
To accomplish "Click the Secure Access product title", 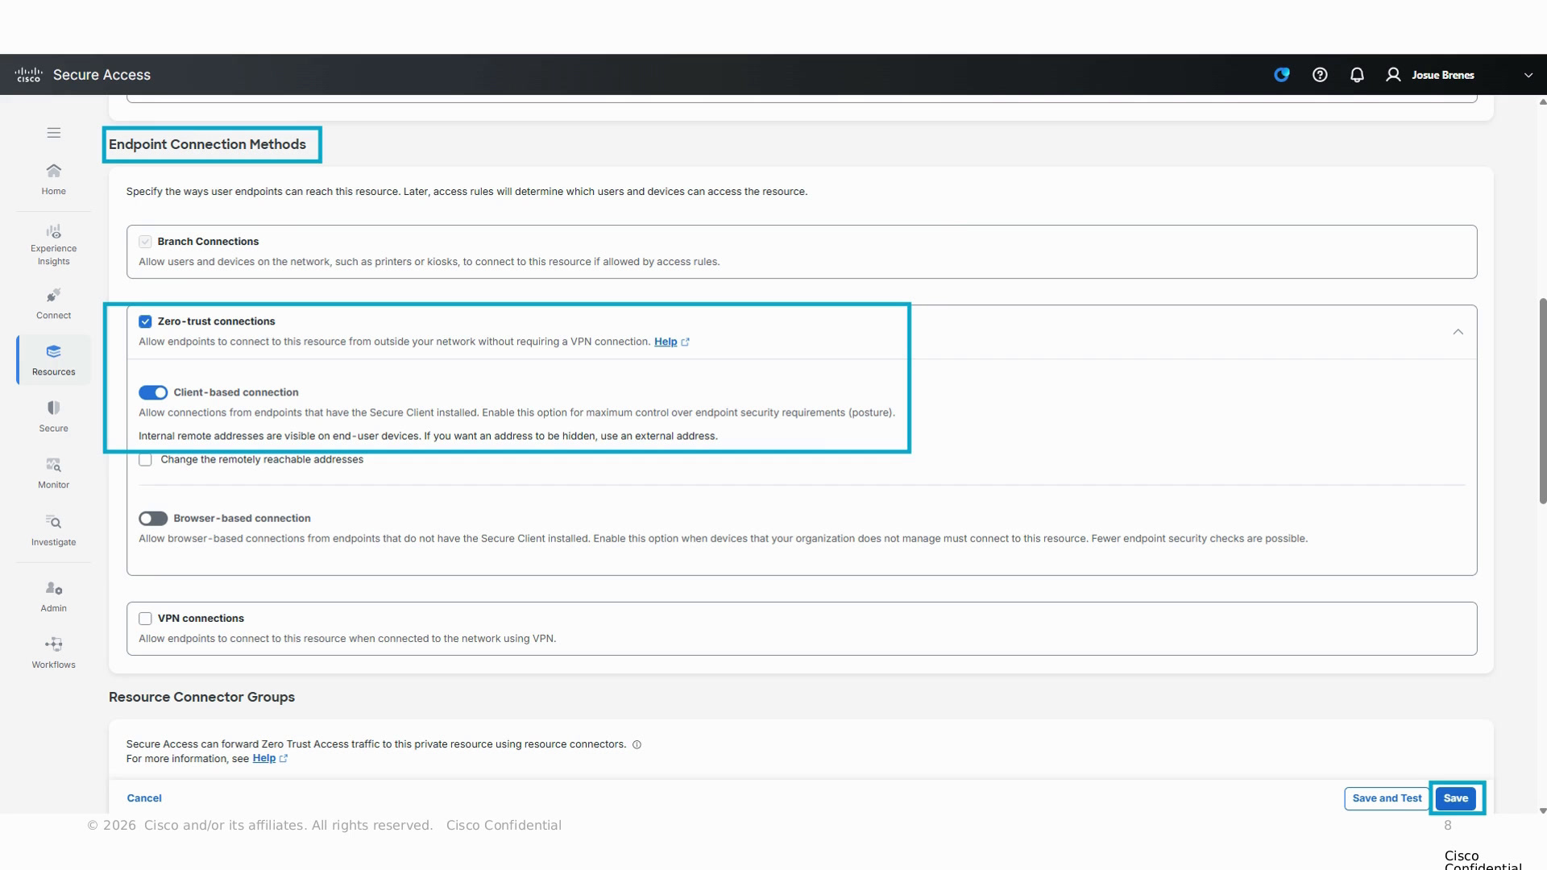I will pyautogui.click(x=102, y=75).
